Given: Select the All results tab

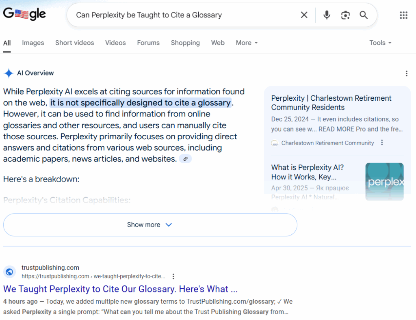Looking at the screenshot, I should (7, 43).
